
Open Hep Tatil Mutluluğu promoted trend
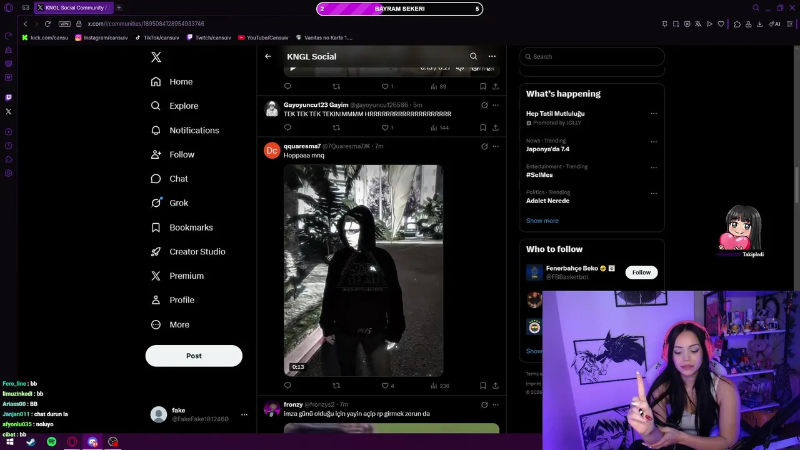555,114
